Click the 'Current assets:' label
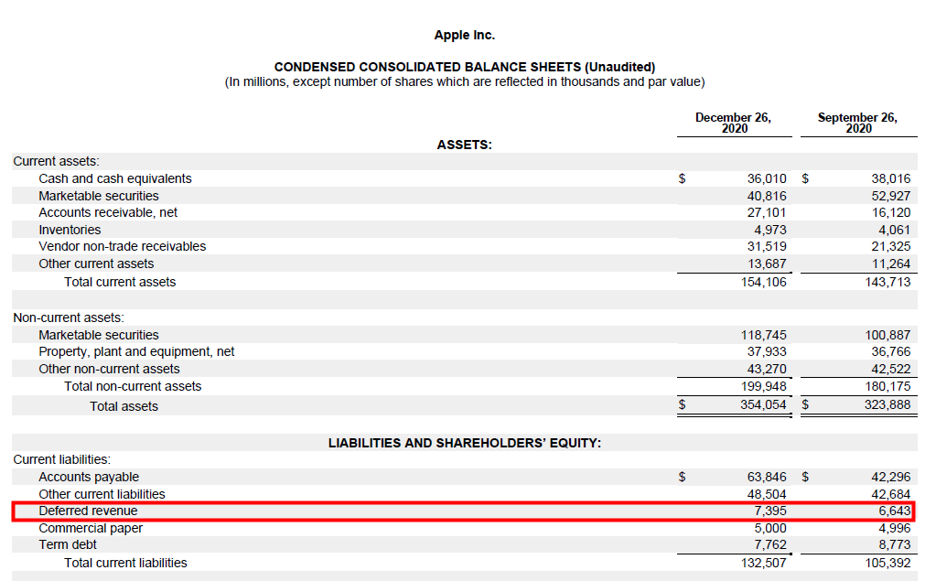Viewport: 936px width, 581px height. click(56, 161)
